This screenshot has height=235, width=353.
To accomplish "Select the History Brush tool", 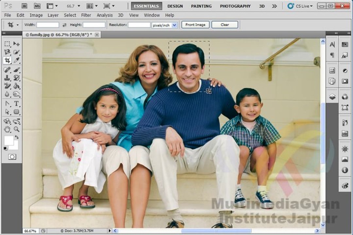I will (x=16, y=78).
